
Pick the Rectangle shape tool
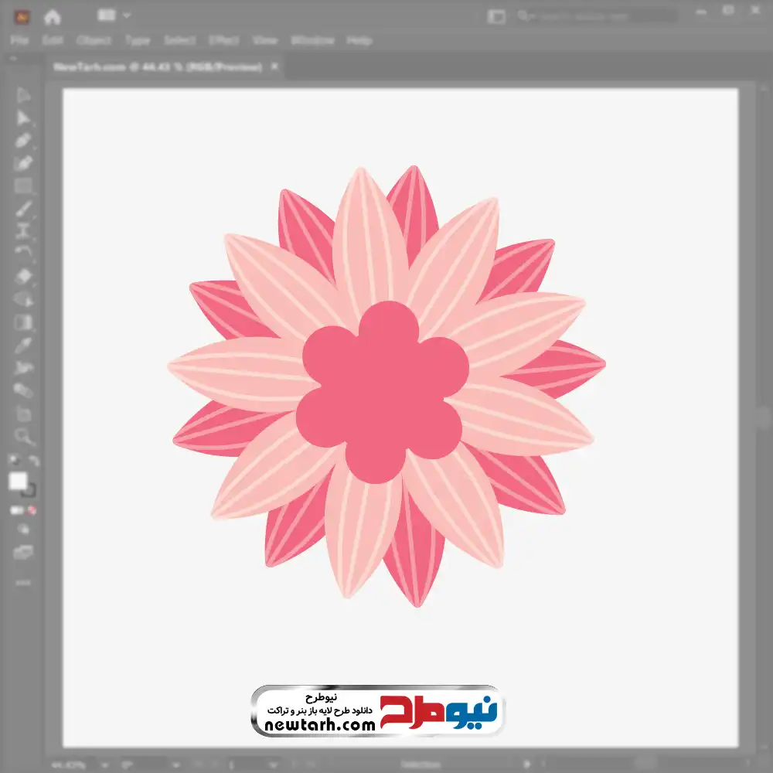(23, 186)
